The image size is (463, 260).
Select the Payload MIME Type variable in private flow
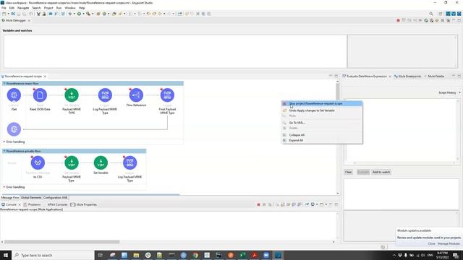point(72,162)
